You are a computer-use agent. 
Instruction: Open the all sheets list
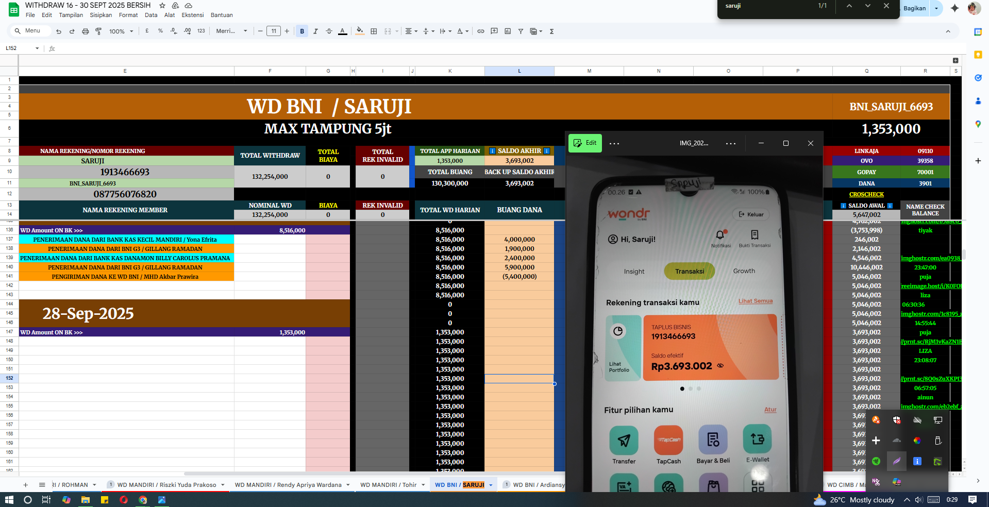click(x=42, y=485)
